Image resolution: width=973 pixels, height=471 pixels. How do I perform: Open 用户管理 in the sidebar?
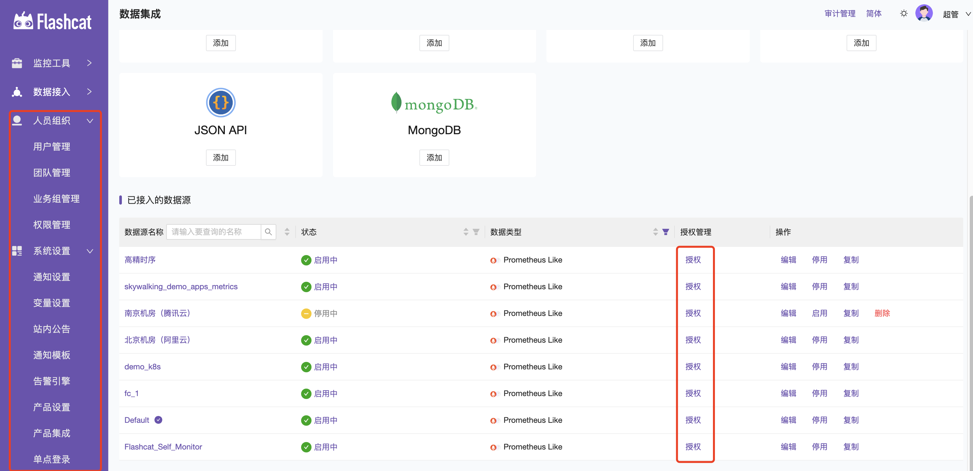52,147
